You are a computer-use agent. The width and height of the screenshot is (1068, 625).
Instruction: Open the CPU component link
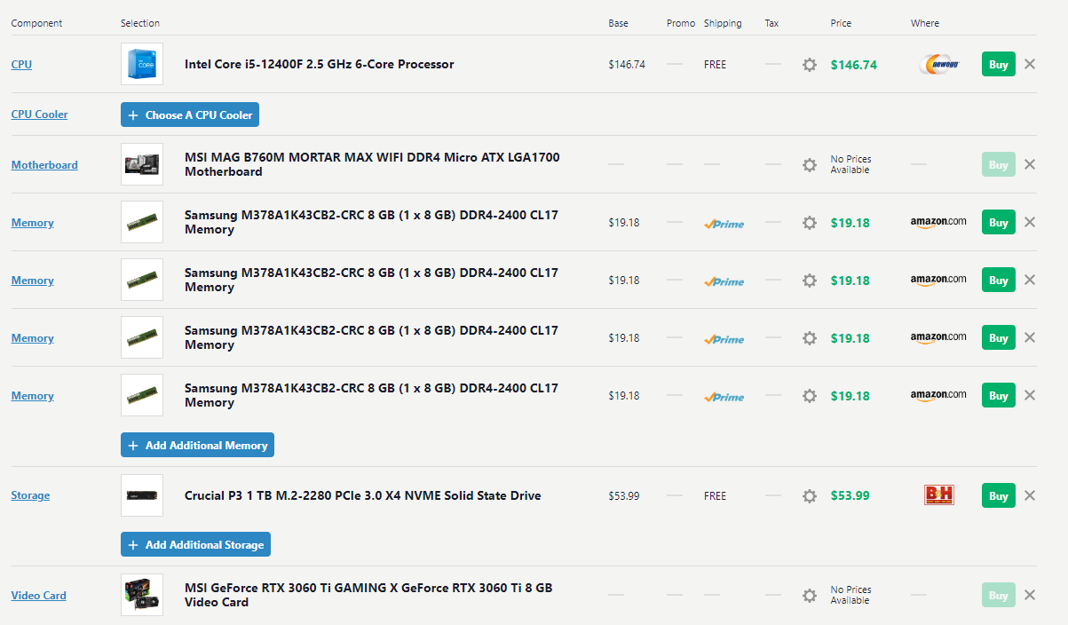coord(21,65)
